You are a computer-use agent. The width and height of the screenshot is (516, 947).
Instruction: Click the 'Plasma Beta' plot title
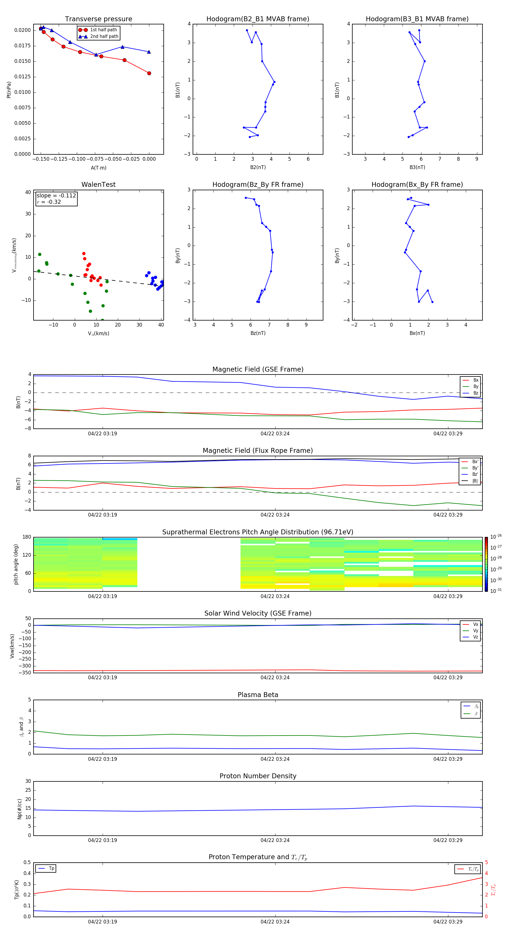258,695
